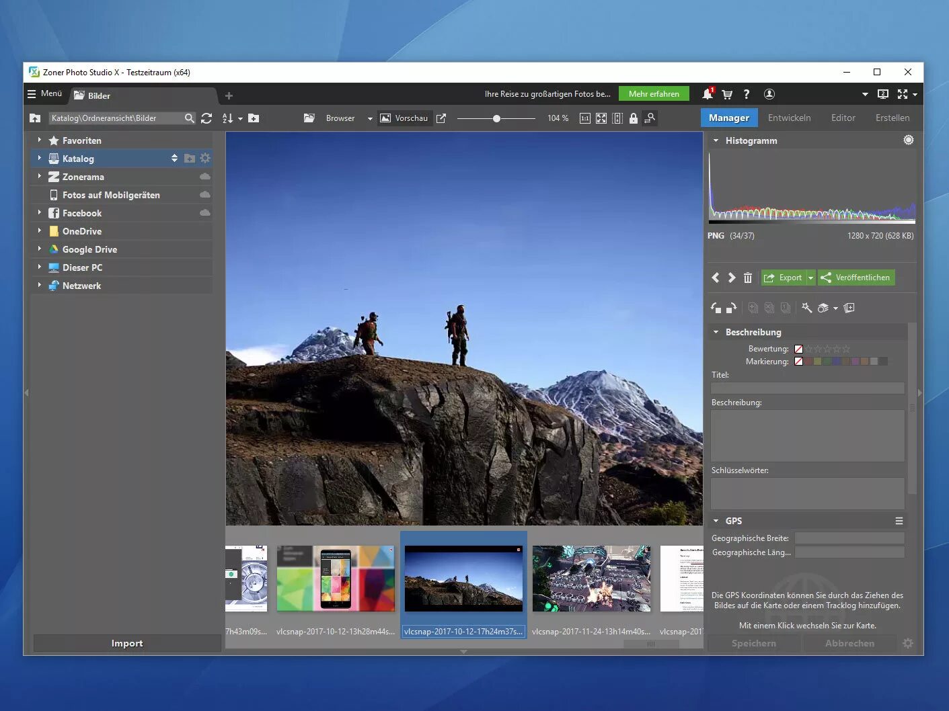Viewport: 949px width, 711px height.
Task: Collapse the Histogramm panel
Action: pos(716,140)
